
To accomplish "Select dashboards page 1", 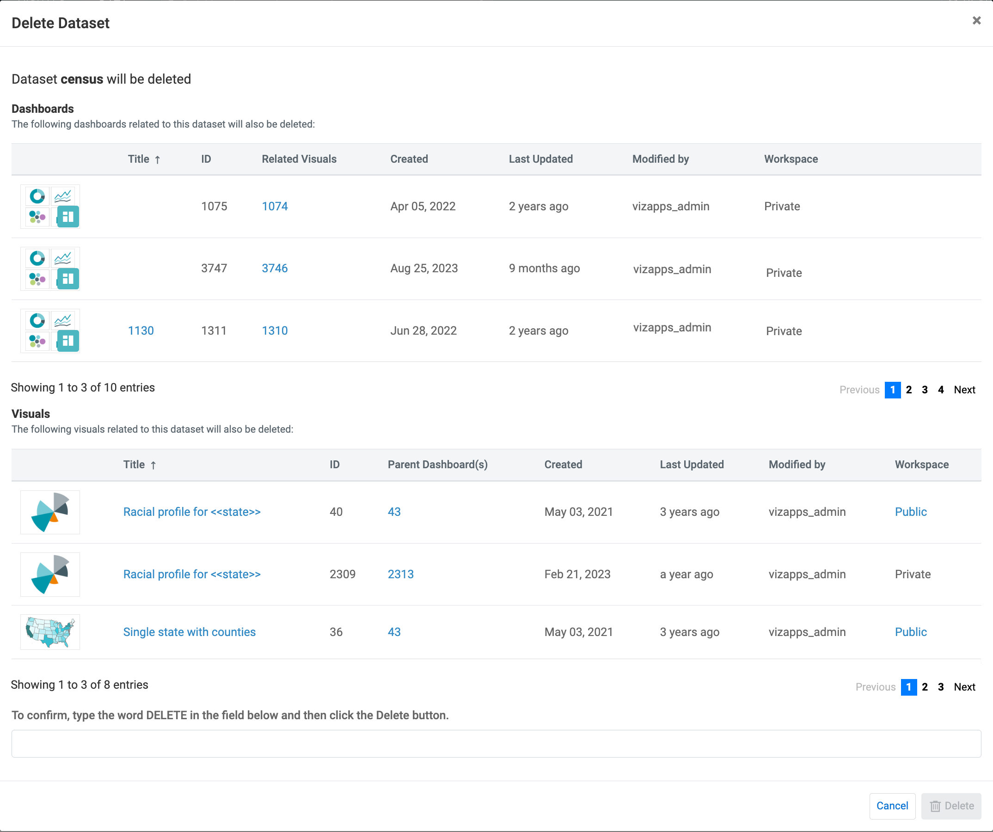I will click(x=892, y=390).
